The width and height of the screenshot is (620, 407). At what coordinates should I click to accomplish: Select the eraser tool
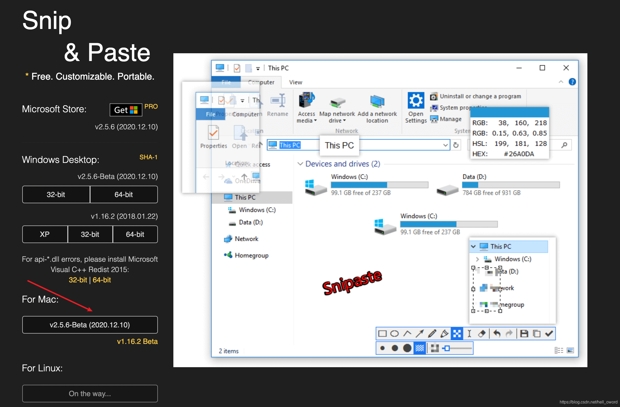pyautogui.click(x=482, y=334)
